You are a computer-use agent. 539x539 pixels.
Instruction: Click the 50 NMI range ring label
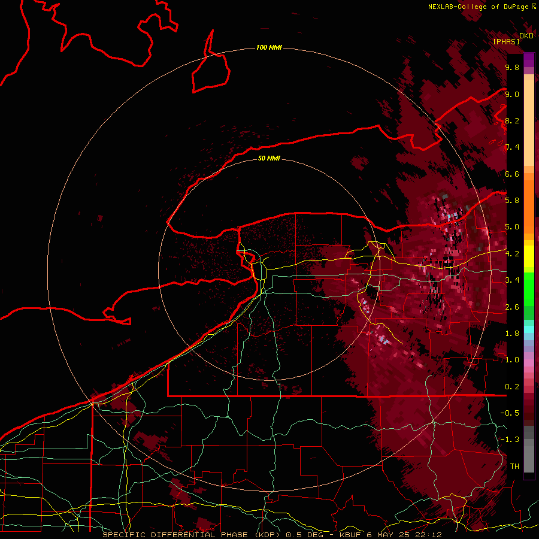[269, 158]
